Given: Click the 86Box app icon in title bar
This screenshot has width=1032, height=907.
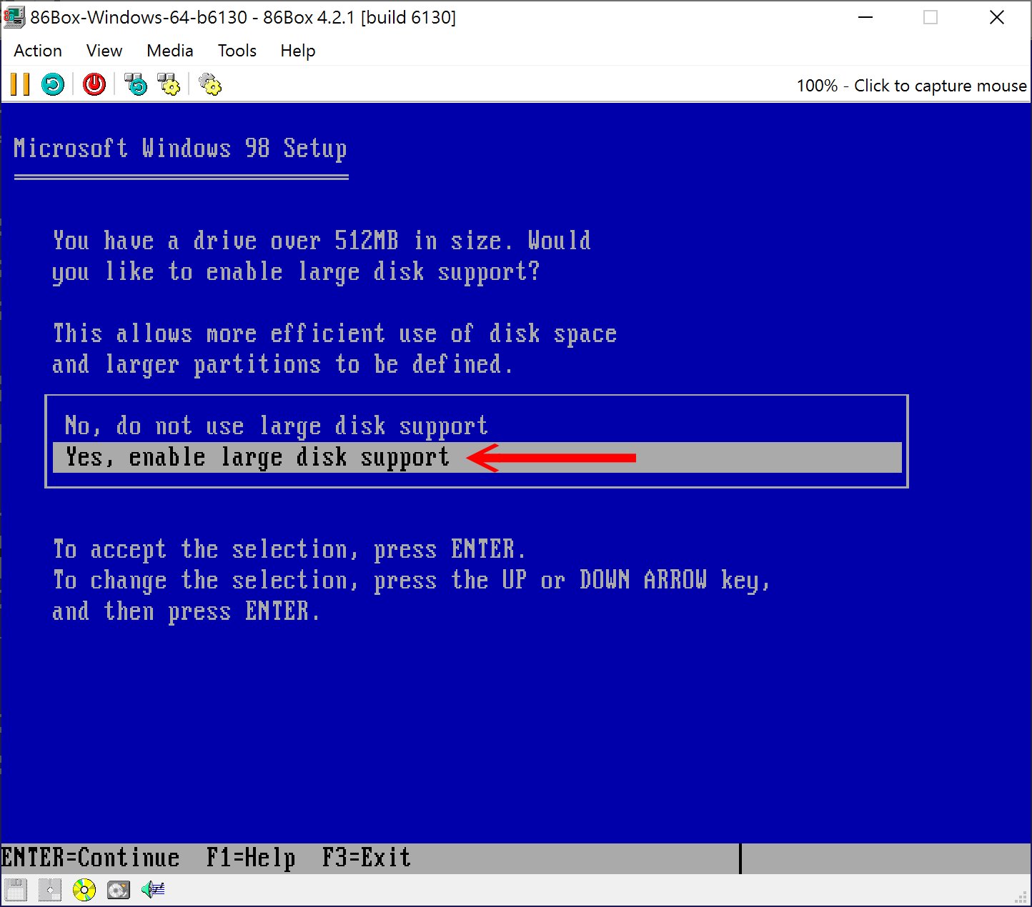Looking at the screenshot, I should coord(14,17).
